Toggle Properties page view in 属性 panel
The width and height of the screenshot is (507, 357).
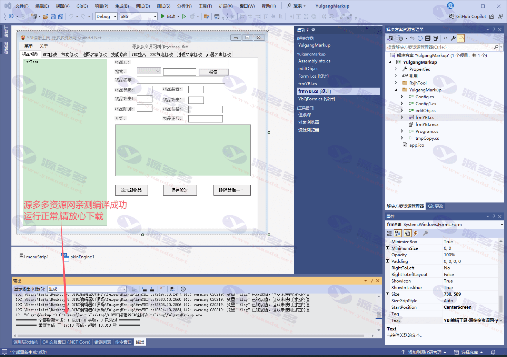(x=407, y=234)
